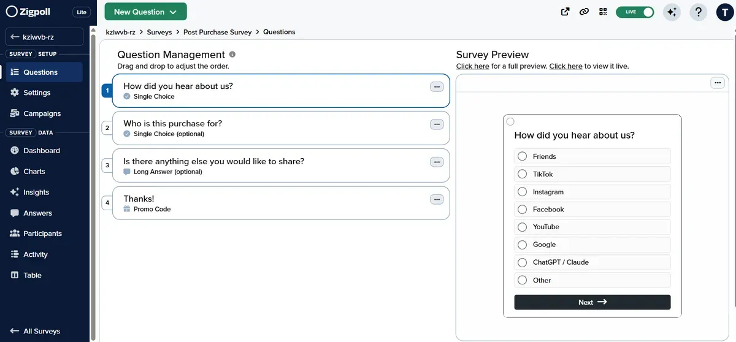Select the YouTube radio option
The height and width of the screenshot is (342, 736).
click(x=522, y=227)
